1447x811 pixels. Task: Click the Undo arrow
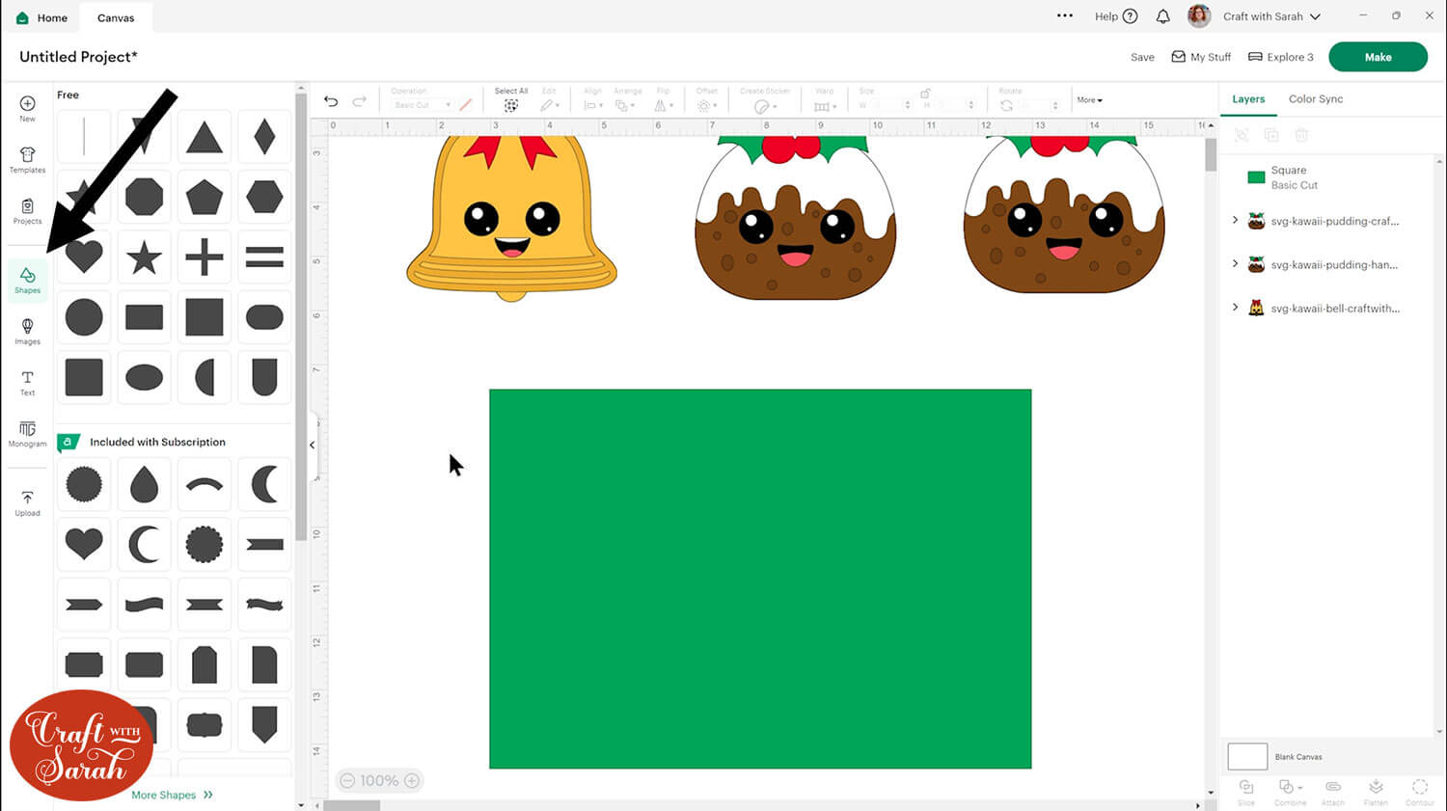tap(331, 101)
